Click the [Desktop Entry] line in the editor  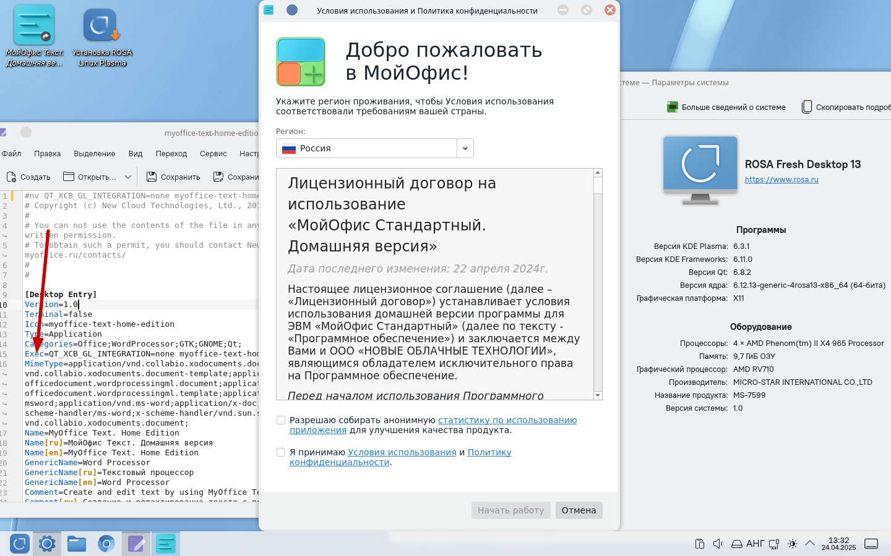coord(61,295)
